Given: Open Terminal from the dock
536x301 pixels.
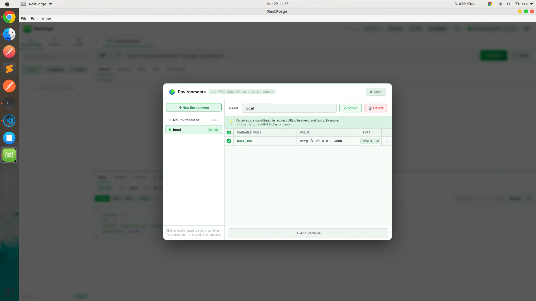Looking at the screenshot, I should (x=9, y=103).
